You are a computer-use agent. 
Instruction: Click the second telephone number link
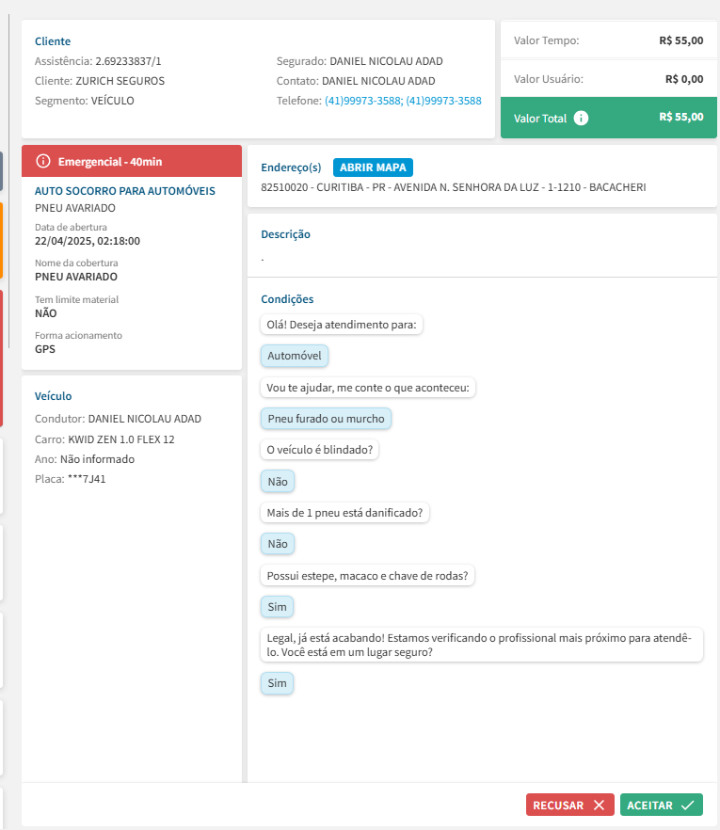pyautogui.click(x=443, y=101)
